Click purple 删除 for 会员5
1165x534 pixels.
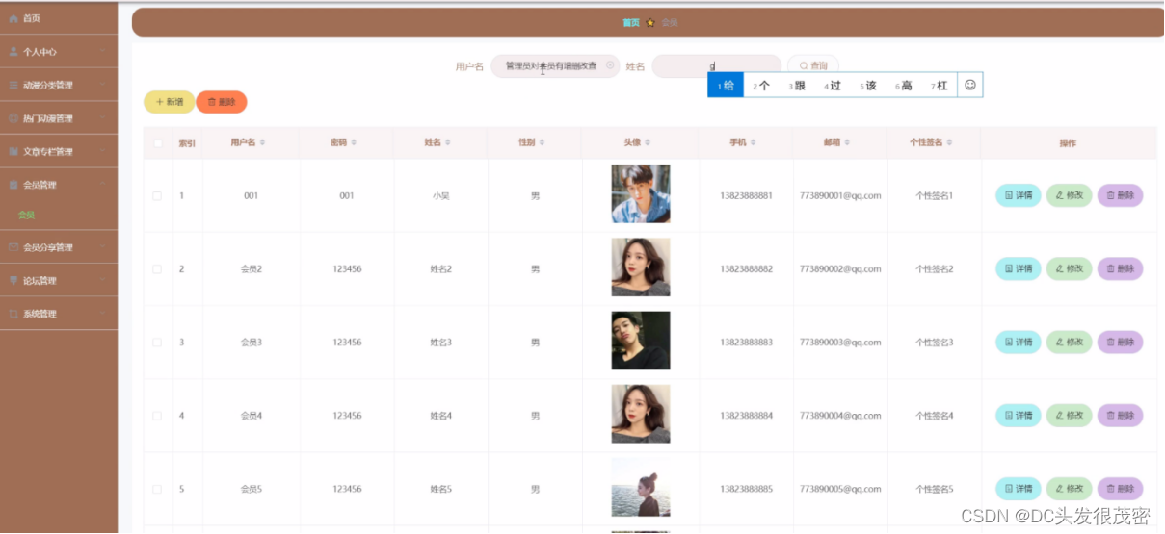click(1121, 489)
